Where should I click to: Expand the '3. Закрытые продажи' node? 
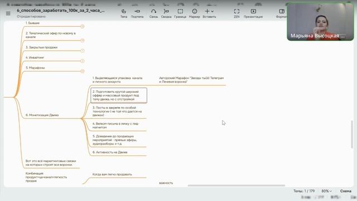pyautogui.click(x=83, y=51)
